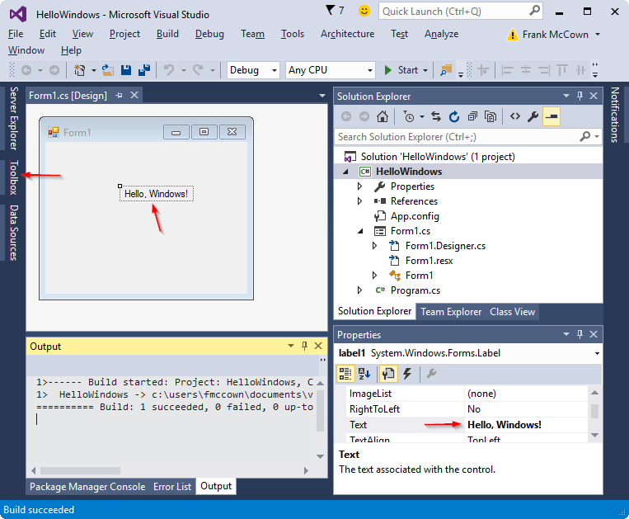Viewport: 629px width, 519px height.
Task: Click the Undo toolbar icon
Action: (x=169, y=70)
